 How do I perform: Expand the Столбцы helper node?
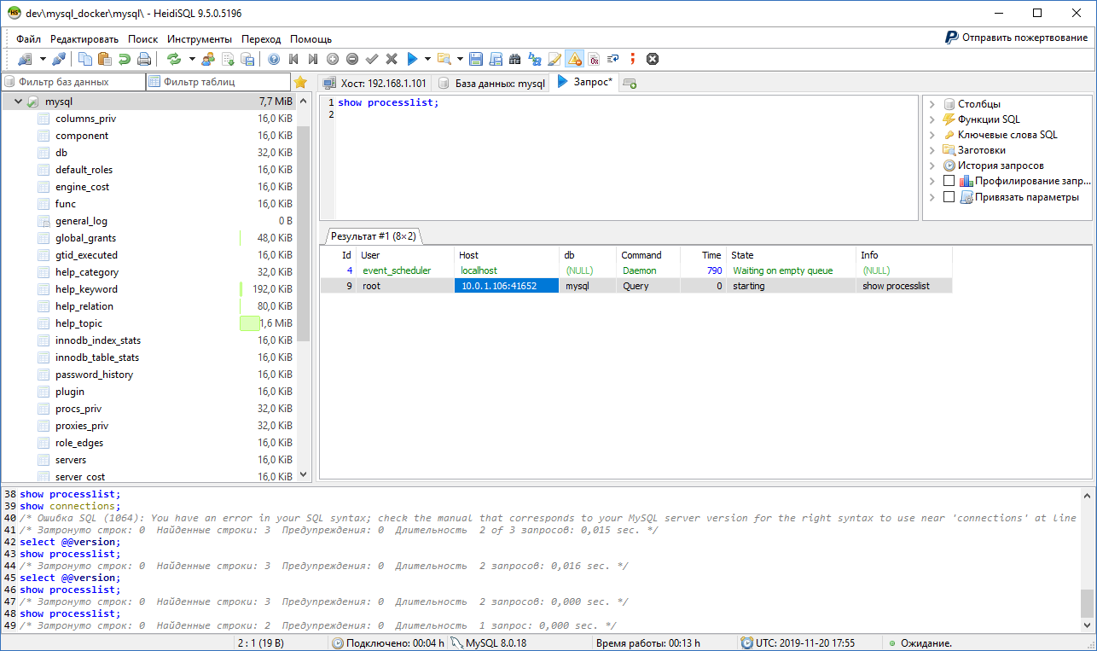coord(932,104)
